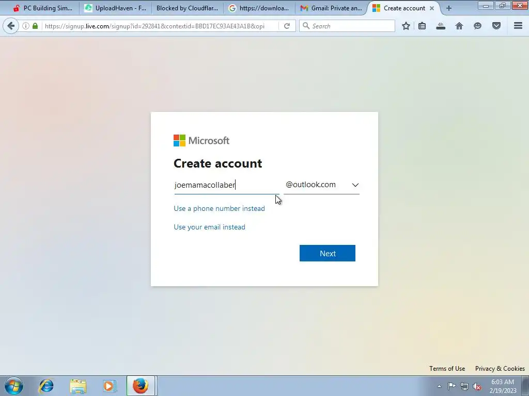The image size is (529, 396).
Task: Click Use a phone number instead
Action: point(219,208)
